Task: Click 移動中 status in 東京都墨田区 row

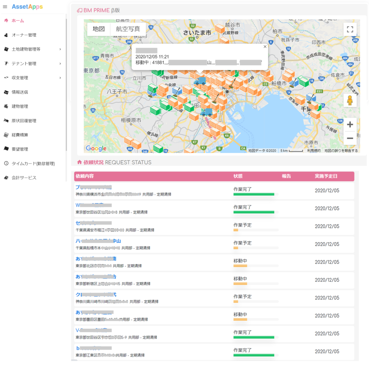Action: click(x=240, y=315)
